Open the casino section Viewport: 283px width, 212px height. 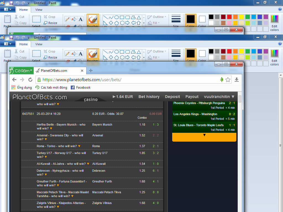91,99
